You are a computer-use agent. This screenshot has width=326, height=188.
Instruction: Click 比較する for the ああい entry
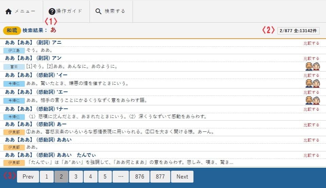click(311, 140)
